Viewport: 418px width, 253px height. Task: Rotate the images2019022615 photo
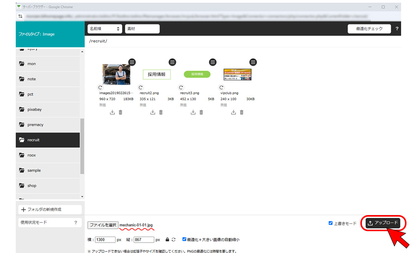[101, 87]
